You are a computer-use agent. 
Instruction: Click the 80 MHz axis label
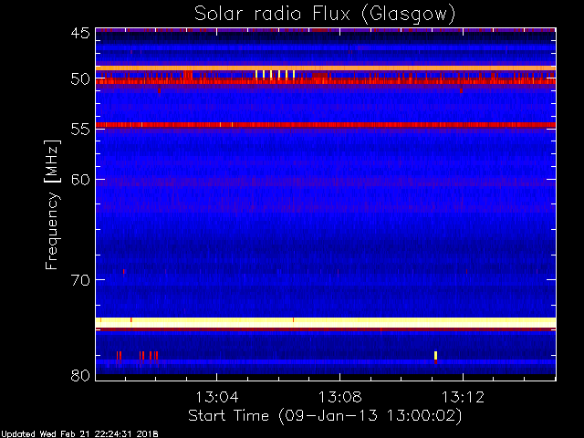click(80, 375)
